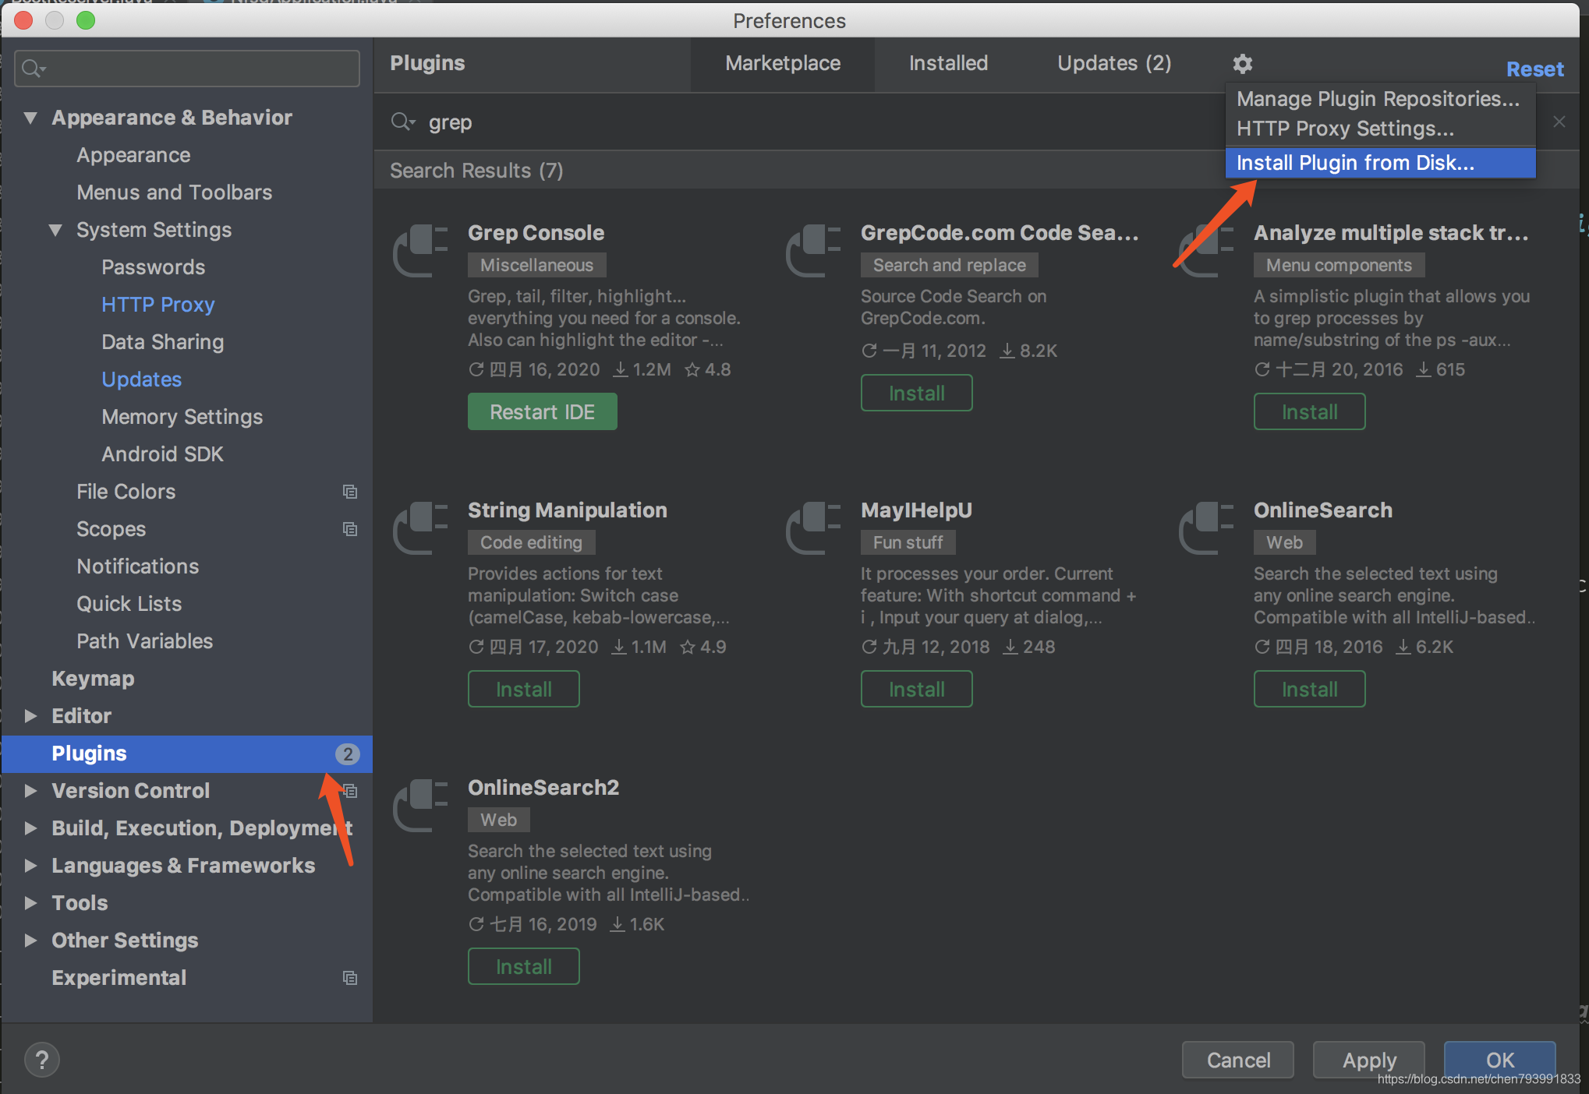Click the Reset link
1589x1094 pixels.
pos(1534,69)
